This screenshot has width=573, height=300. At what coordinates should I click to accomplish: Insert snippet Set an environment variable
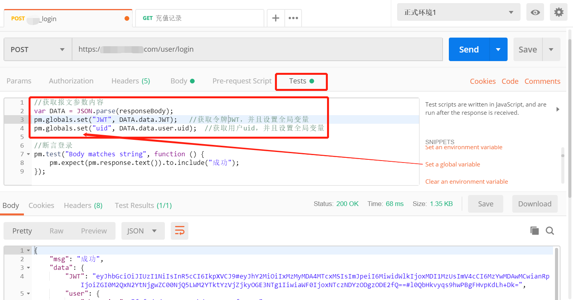(464, 147)
